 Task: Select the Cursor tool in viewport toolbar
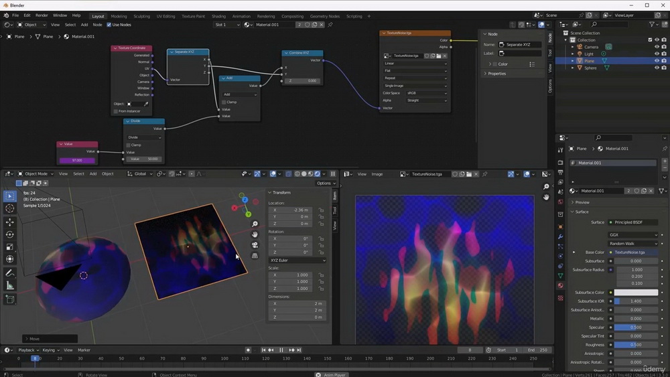[x=10, y=208]
